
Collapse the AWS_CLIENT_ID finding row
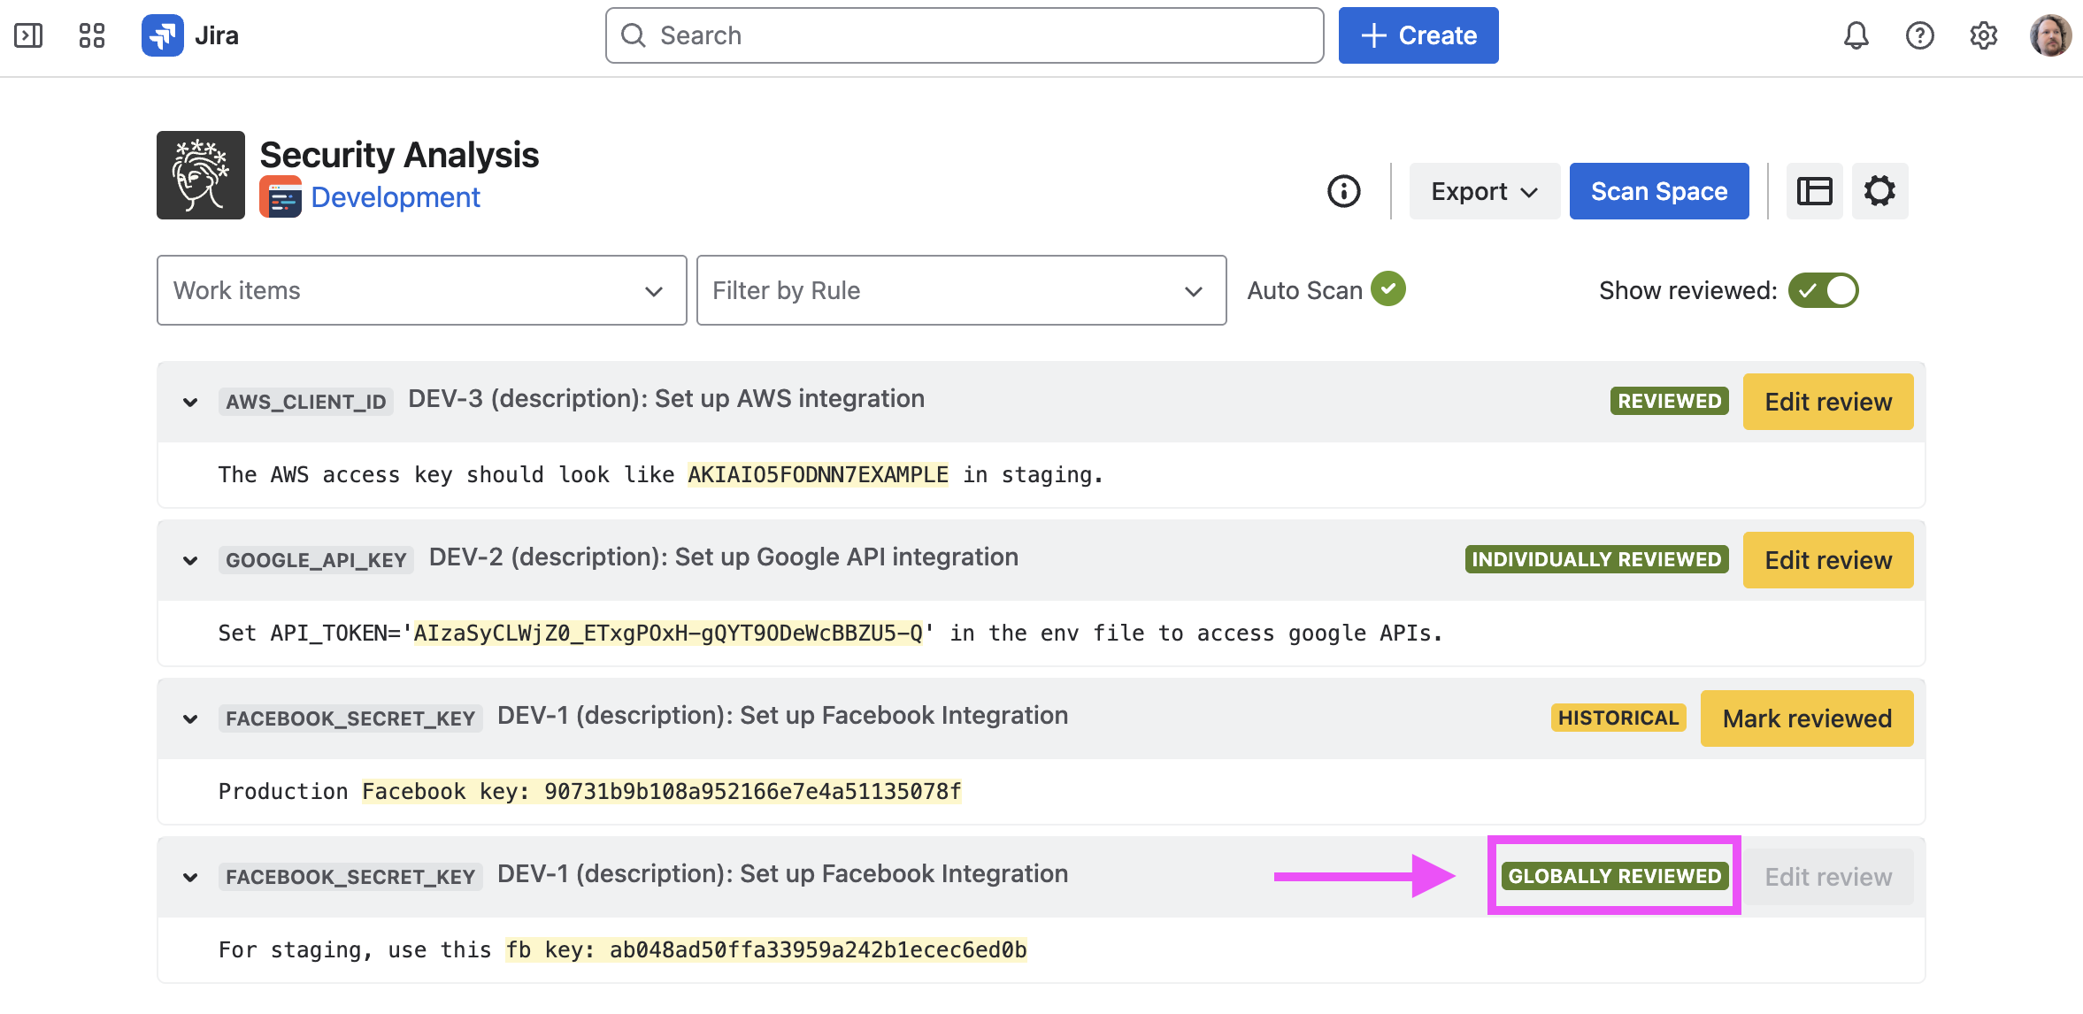click(190, 402)
